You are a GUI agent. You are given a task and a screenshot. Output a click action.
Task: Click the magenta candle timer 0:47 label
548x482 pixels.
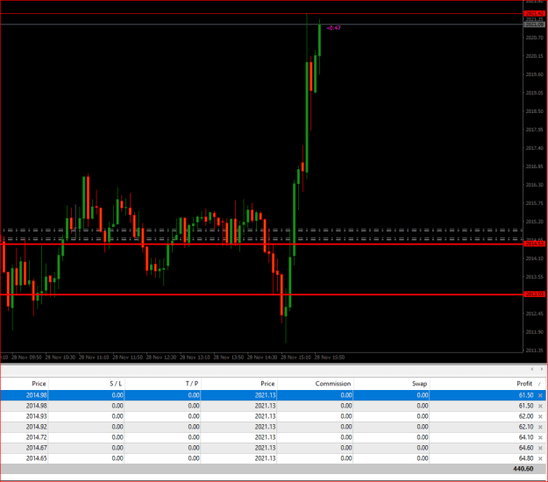pos(333,28)
